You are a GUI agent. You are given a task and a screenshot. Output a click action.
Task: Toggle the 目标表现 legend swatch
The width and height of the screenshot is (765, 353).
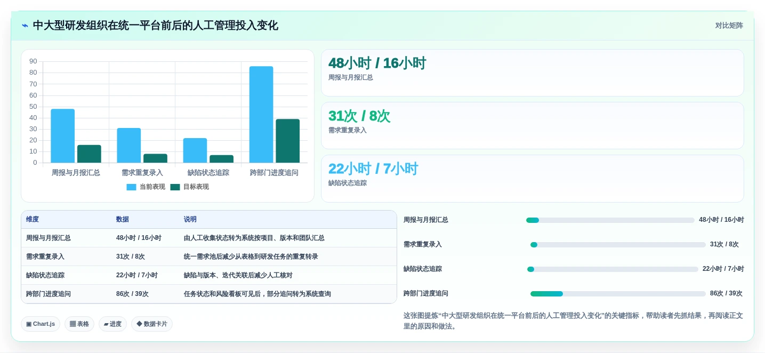[x=175, y=187]
